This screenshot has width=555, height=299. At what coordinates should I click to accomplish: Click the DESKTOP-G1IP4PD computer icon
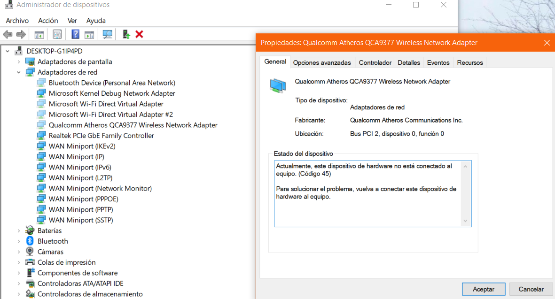[x=19, y=51]
